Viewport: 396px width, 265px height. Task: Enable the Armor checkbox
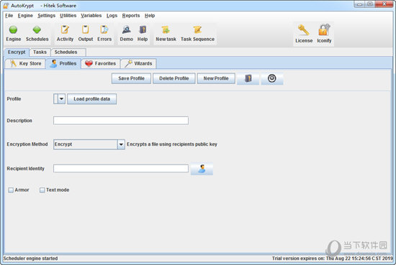click(11, 190)
